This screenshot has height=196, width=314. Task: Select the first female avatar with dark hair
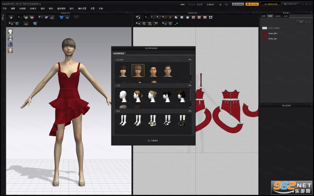[123, 71]
